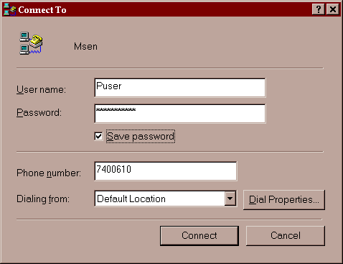The width and height of the screenshot is (343, 264).
Task: Click the User name label
Action: pos(41,90)
